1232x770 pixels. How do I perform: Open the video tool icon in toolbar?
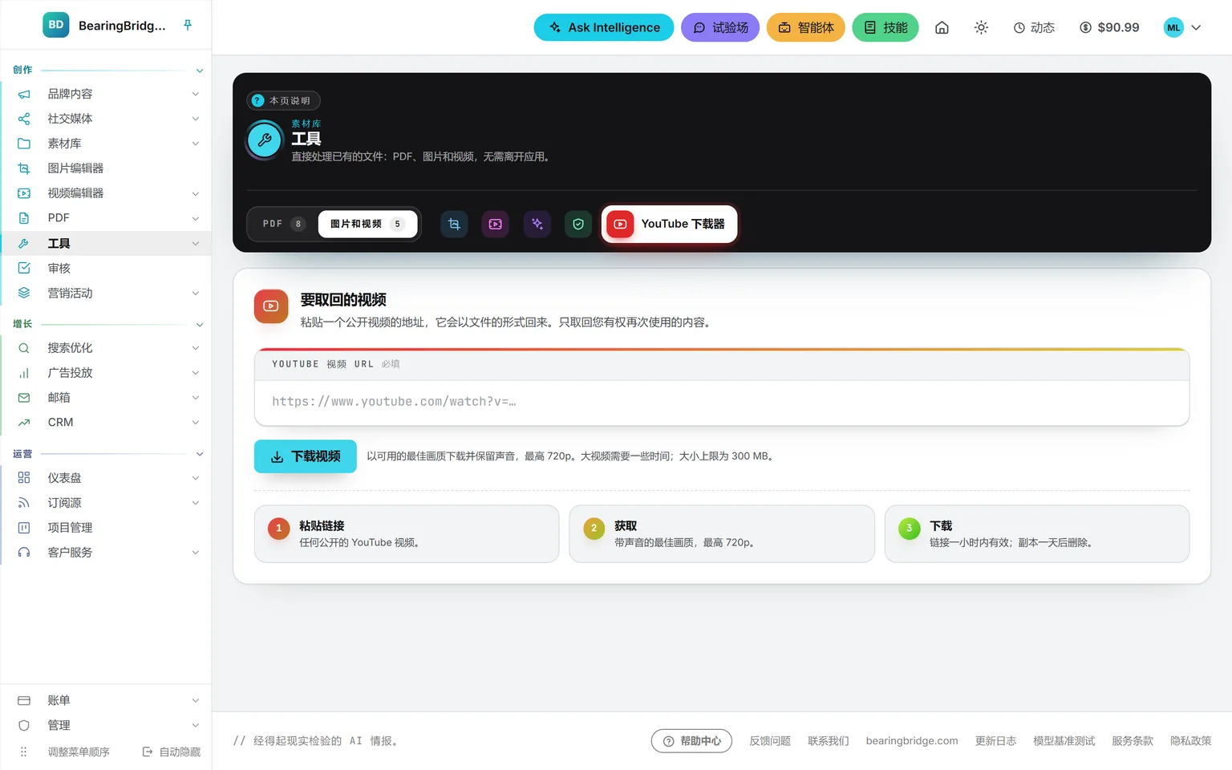tap(496, 225)
